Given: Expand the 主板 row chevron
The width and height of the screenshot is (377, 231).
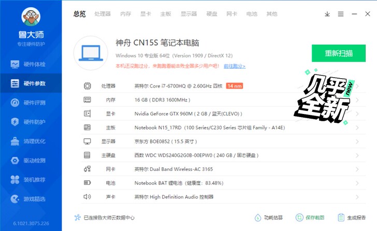Looking at the screenshot, I should pos(357,127).
